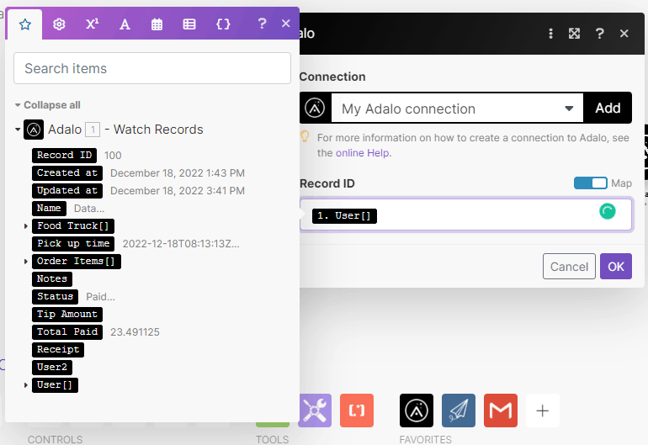The width and height of the screenshot is (648, 445).
Task: Click the Cancel button
Action: pyautogui.click(x=569, y=267)
